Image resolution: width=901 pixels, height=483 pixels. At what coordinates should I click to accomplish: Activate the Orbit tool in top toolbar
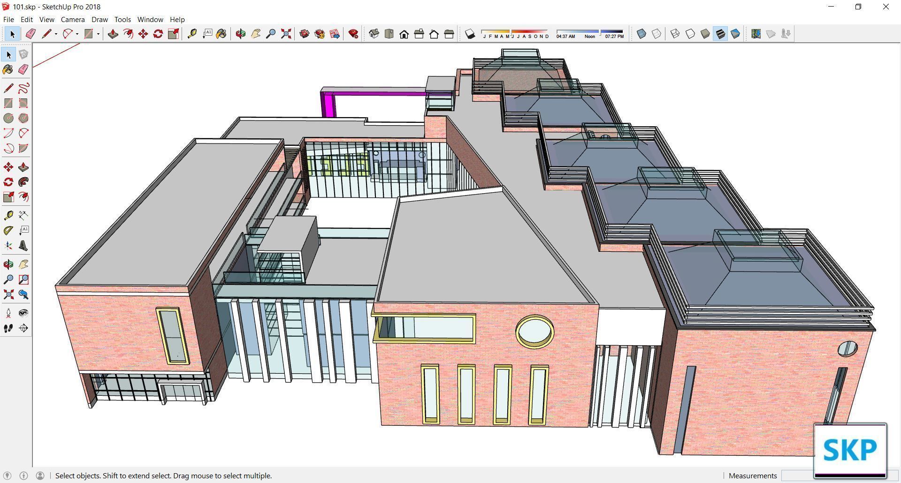pyautogui.click(x=241, y=34)
